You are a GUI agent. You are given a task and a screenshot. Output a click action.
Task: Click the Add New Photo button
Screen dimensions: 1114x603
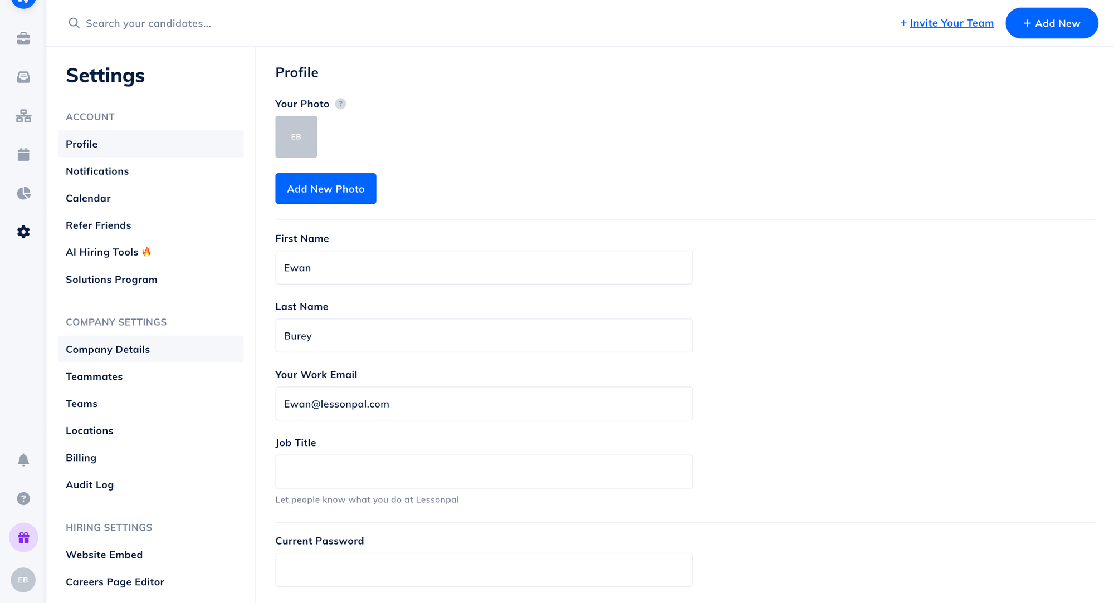325,188
